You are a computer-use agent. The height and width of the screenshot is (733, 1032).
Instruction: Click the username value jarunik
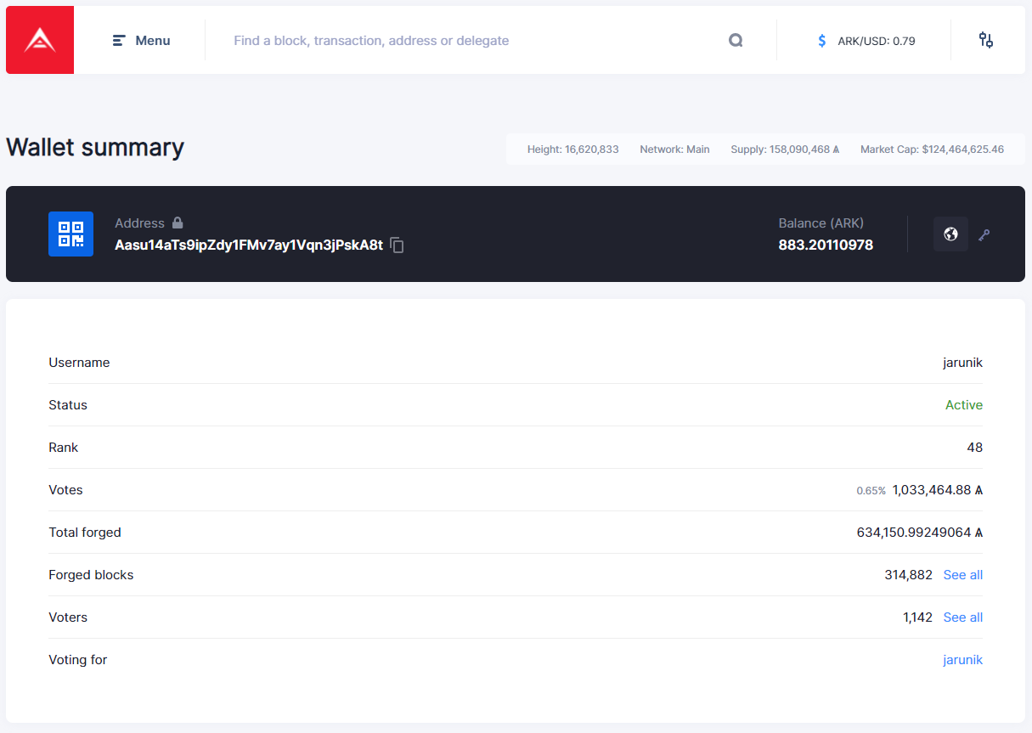click(x=962, y=363)
